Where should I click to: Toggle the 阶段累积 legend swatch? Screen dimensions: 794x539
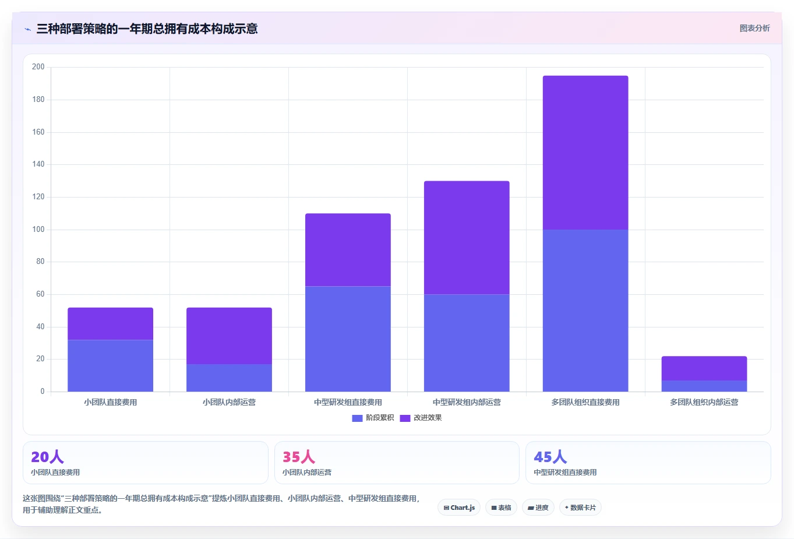click(357, 418)
